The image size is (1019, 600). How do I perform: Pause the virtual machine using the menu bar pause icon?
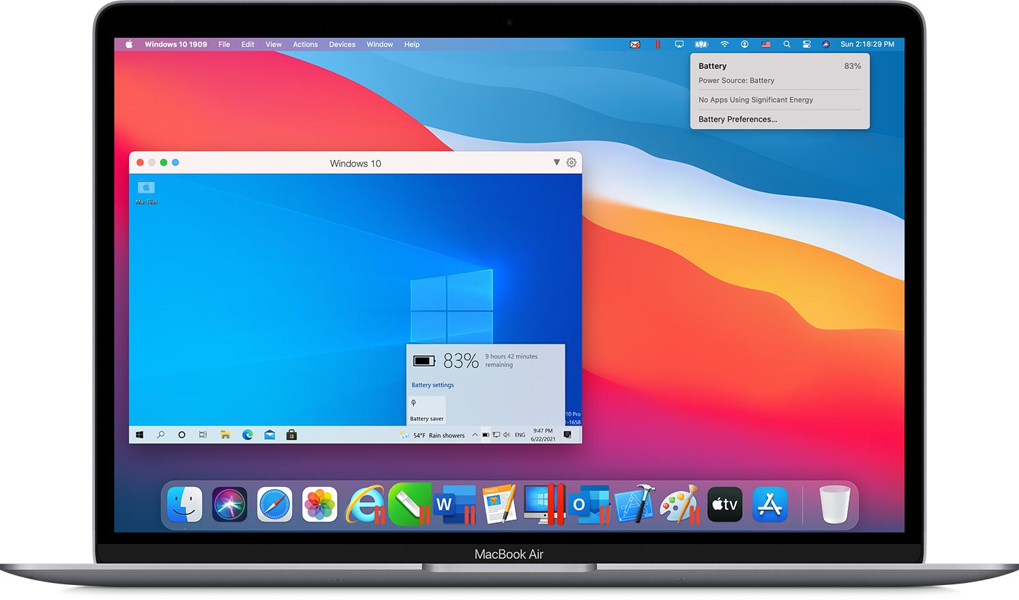point(658,44)
